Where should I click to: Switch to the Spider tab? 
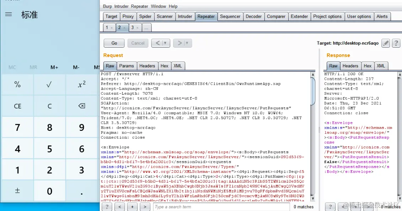145,16
